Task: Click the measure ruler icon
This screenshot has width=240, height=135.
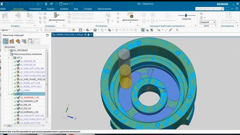Action: (x=171, y=30)
